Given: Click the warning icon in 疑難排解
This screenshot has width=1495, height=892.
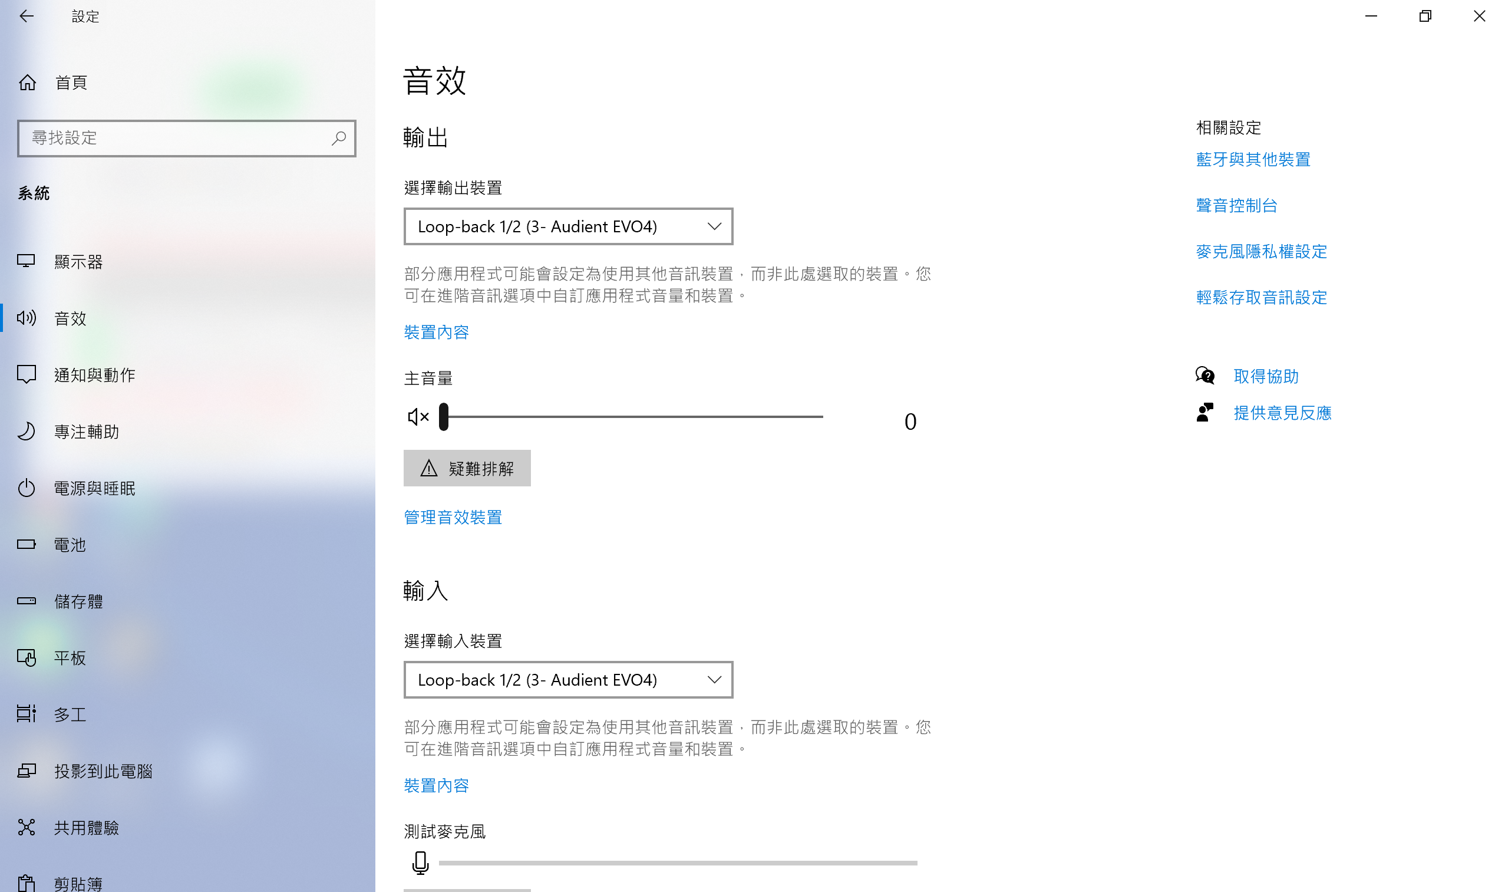Looking at the screenshot, I should (429, 468).
